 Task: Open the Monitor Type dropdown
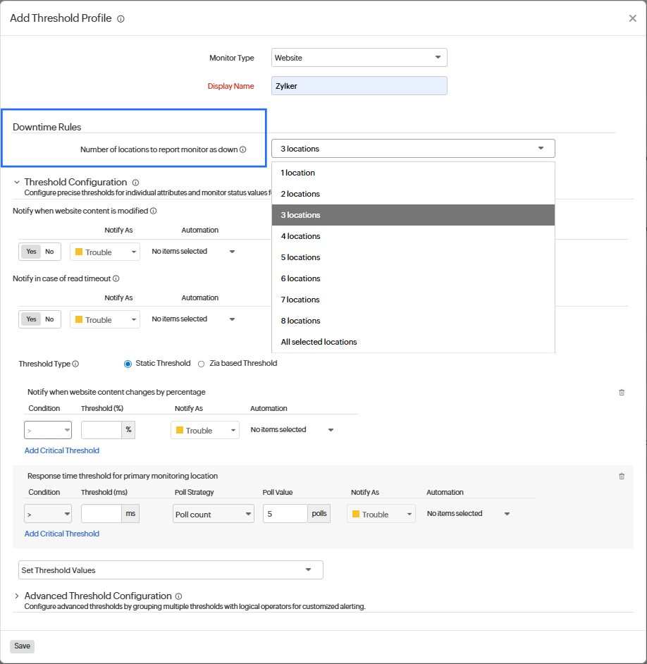(x=359, y=58)
